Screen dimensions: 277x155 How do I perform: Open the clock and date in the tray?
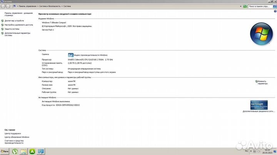pos(267,151)
